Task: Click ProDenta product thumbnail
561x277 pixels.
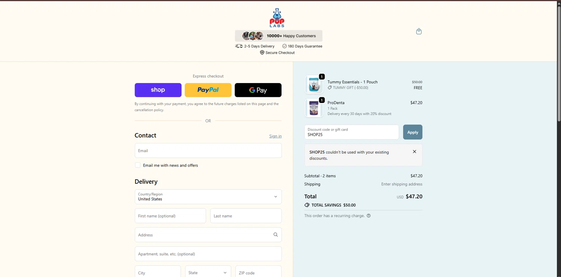Action: (x=314, y=108)
